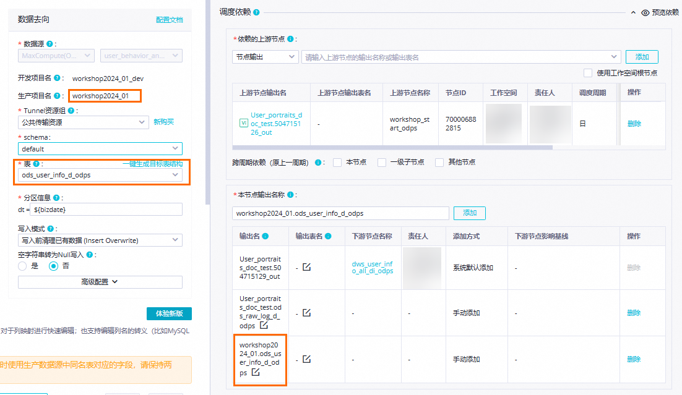This screenshot has height=395, width=682.
Task: Open info icon next to 本节点输出名称
Action: [x=290, y=195]
